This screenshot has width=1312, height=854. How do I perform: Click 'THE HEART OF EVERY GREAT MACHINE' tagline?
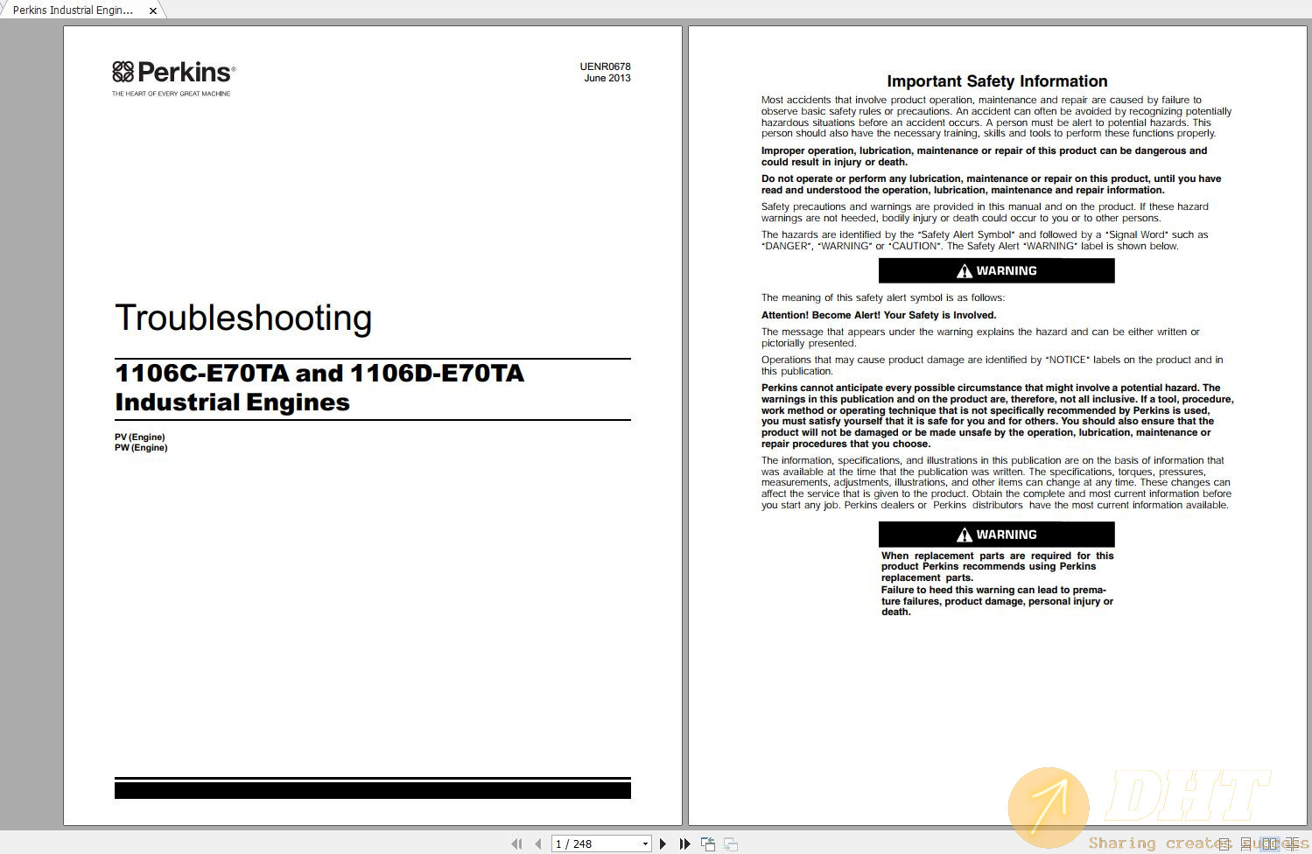[x=171, y=94]
